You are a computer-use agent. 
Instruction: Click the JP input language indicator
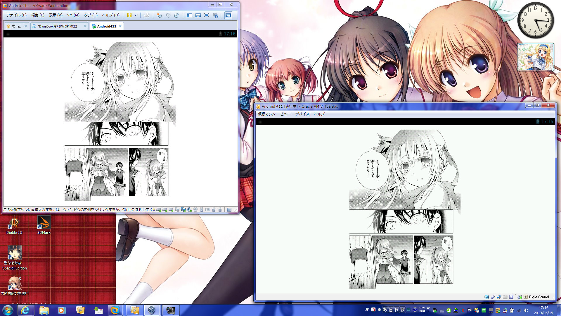click(x=367, y=310)
